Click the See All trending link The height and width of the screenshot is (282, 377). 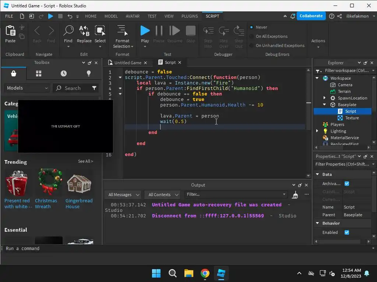pos(85,161)
